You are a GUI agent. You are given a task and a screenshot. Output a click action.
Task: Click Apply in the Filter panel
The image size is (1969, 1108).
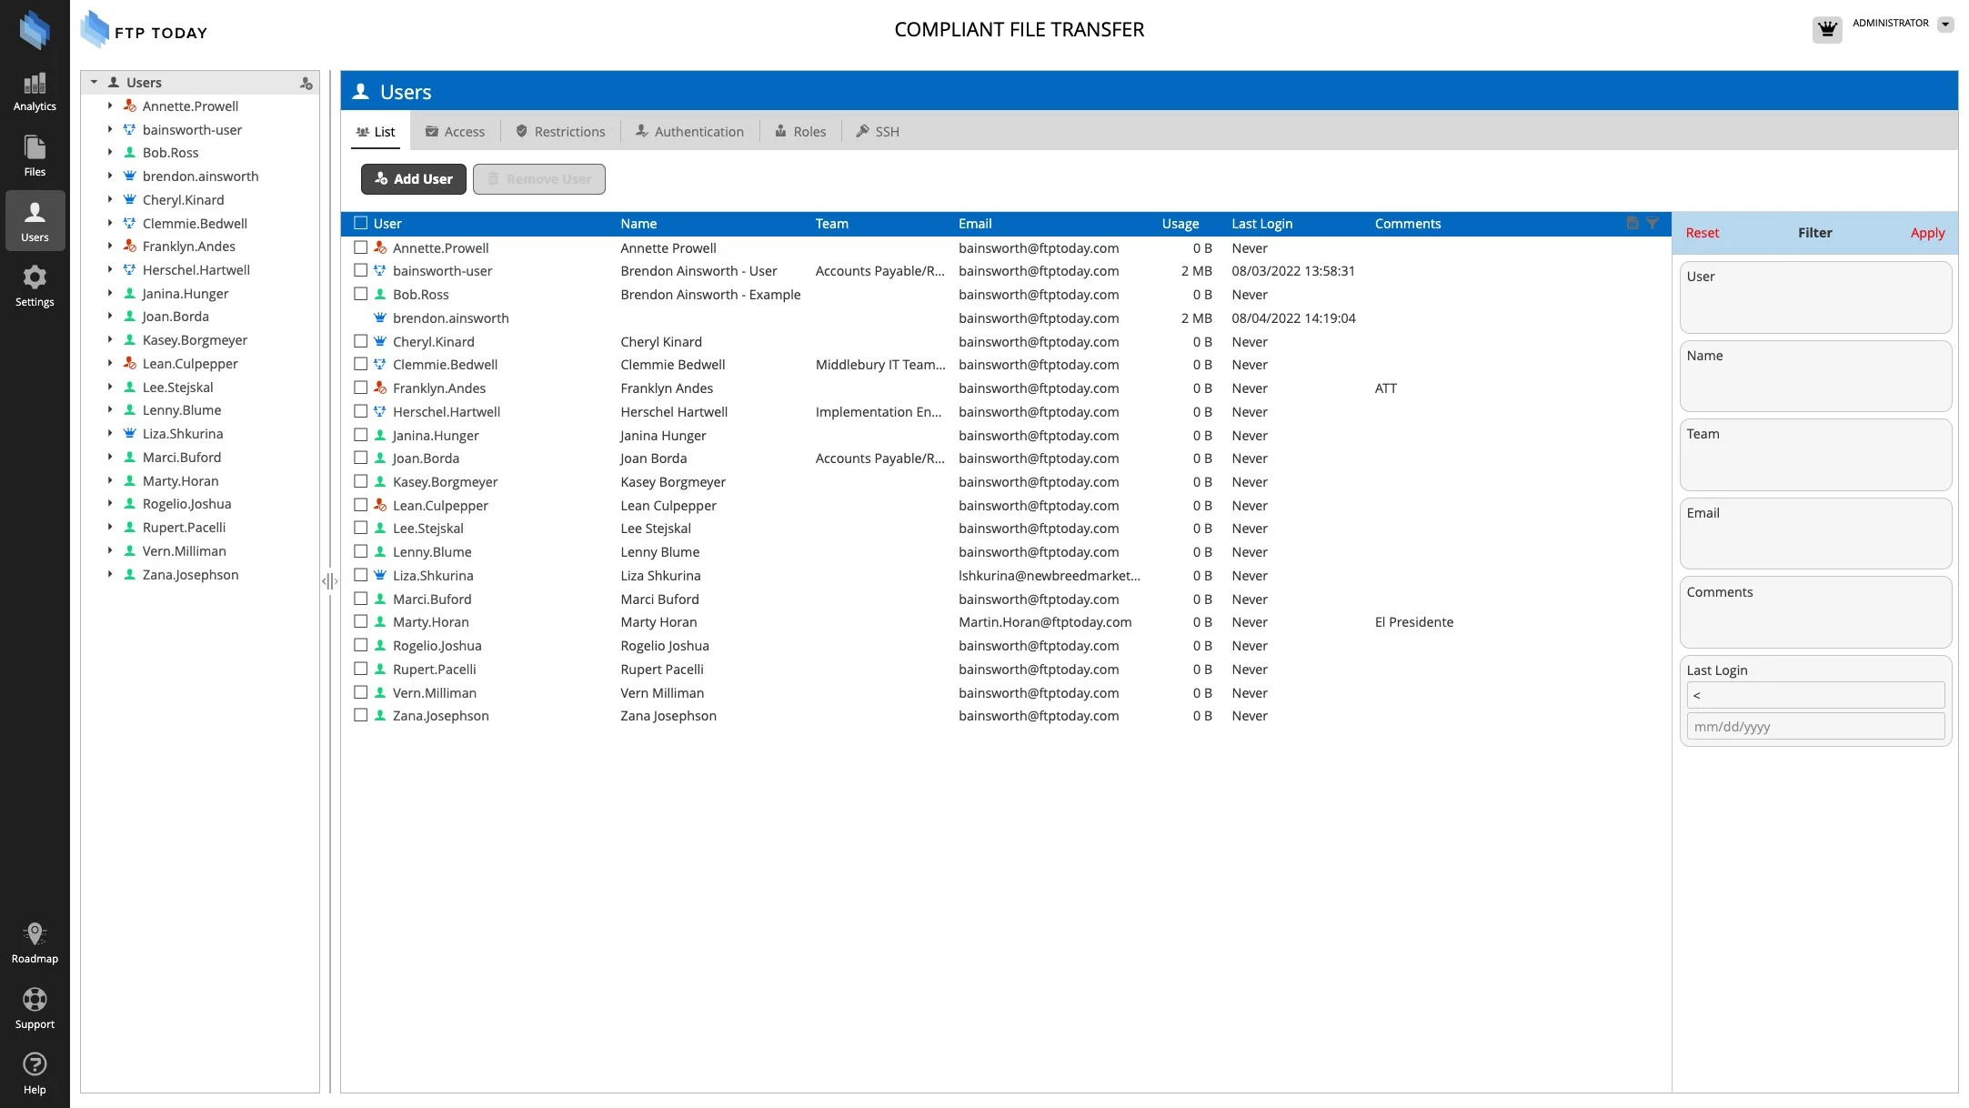1927,233
